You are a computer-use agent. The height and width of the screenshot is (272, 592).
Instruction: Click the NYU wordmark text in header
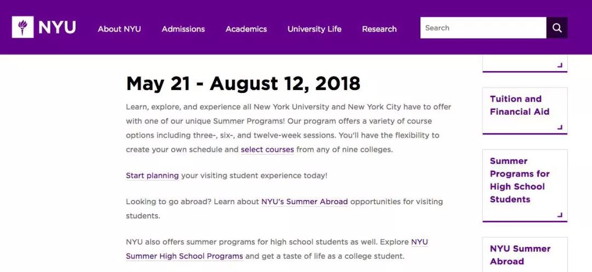pyautogui.click(x=57, y=27)
